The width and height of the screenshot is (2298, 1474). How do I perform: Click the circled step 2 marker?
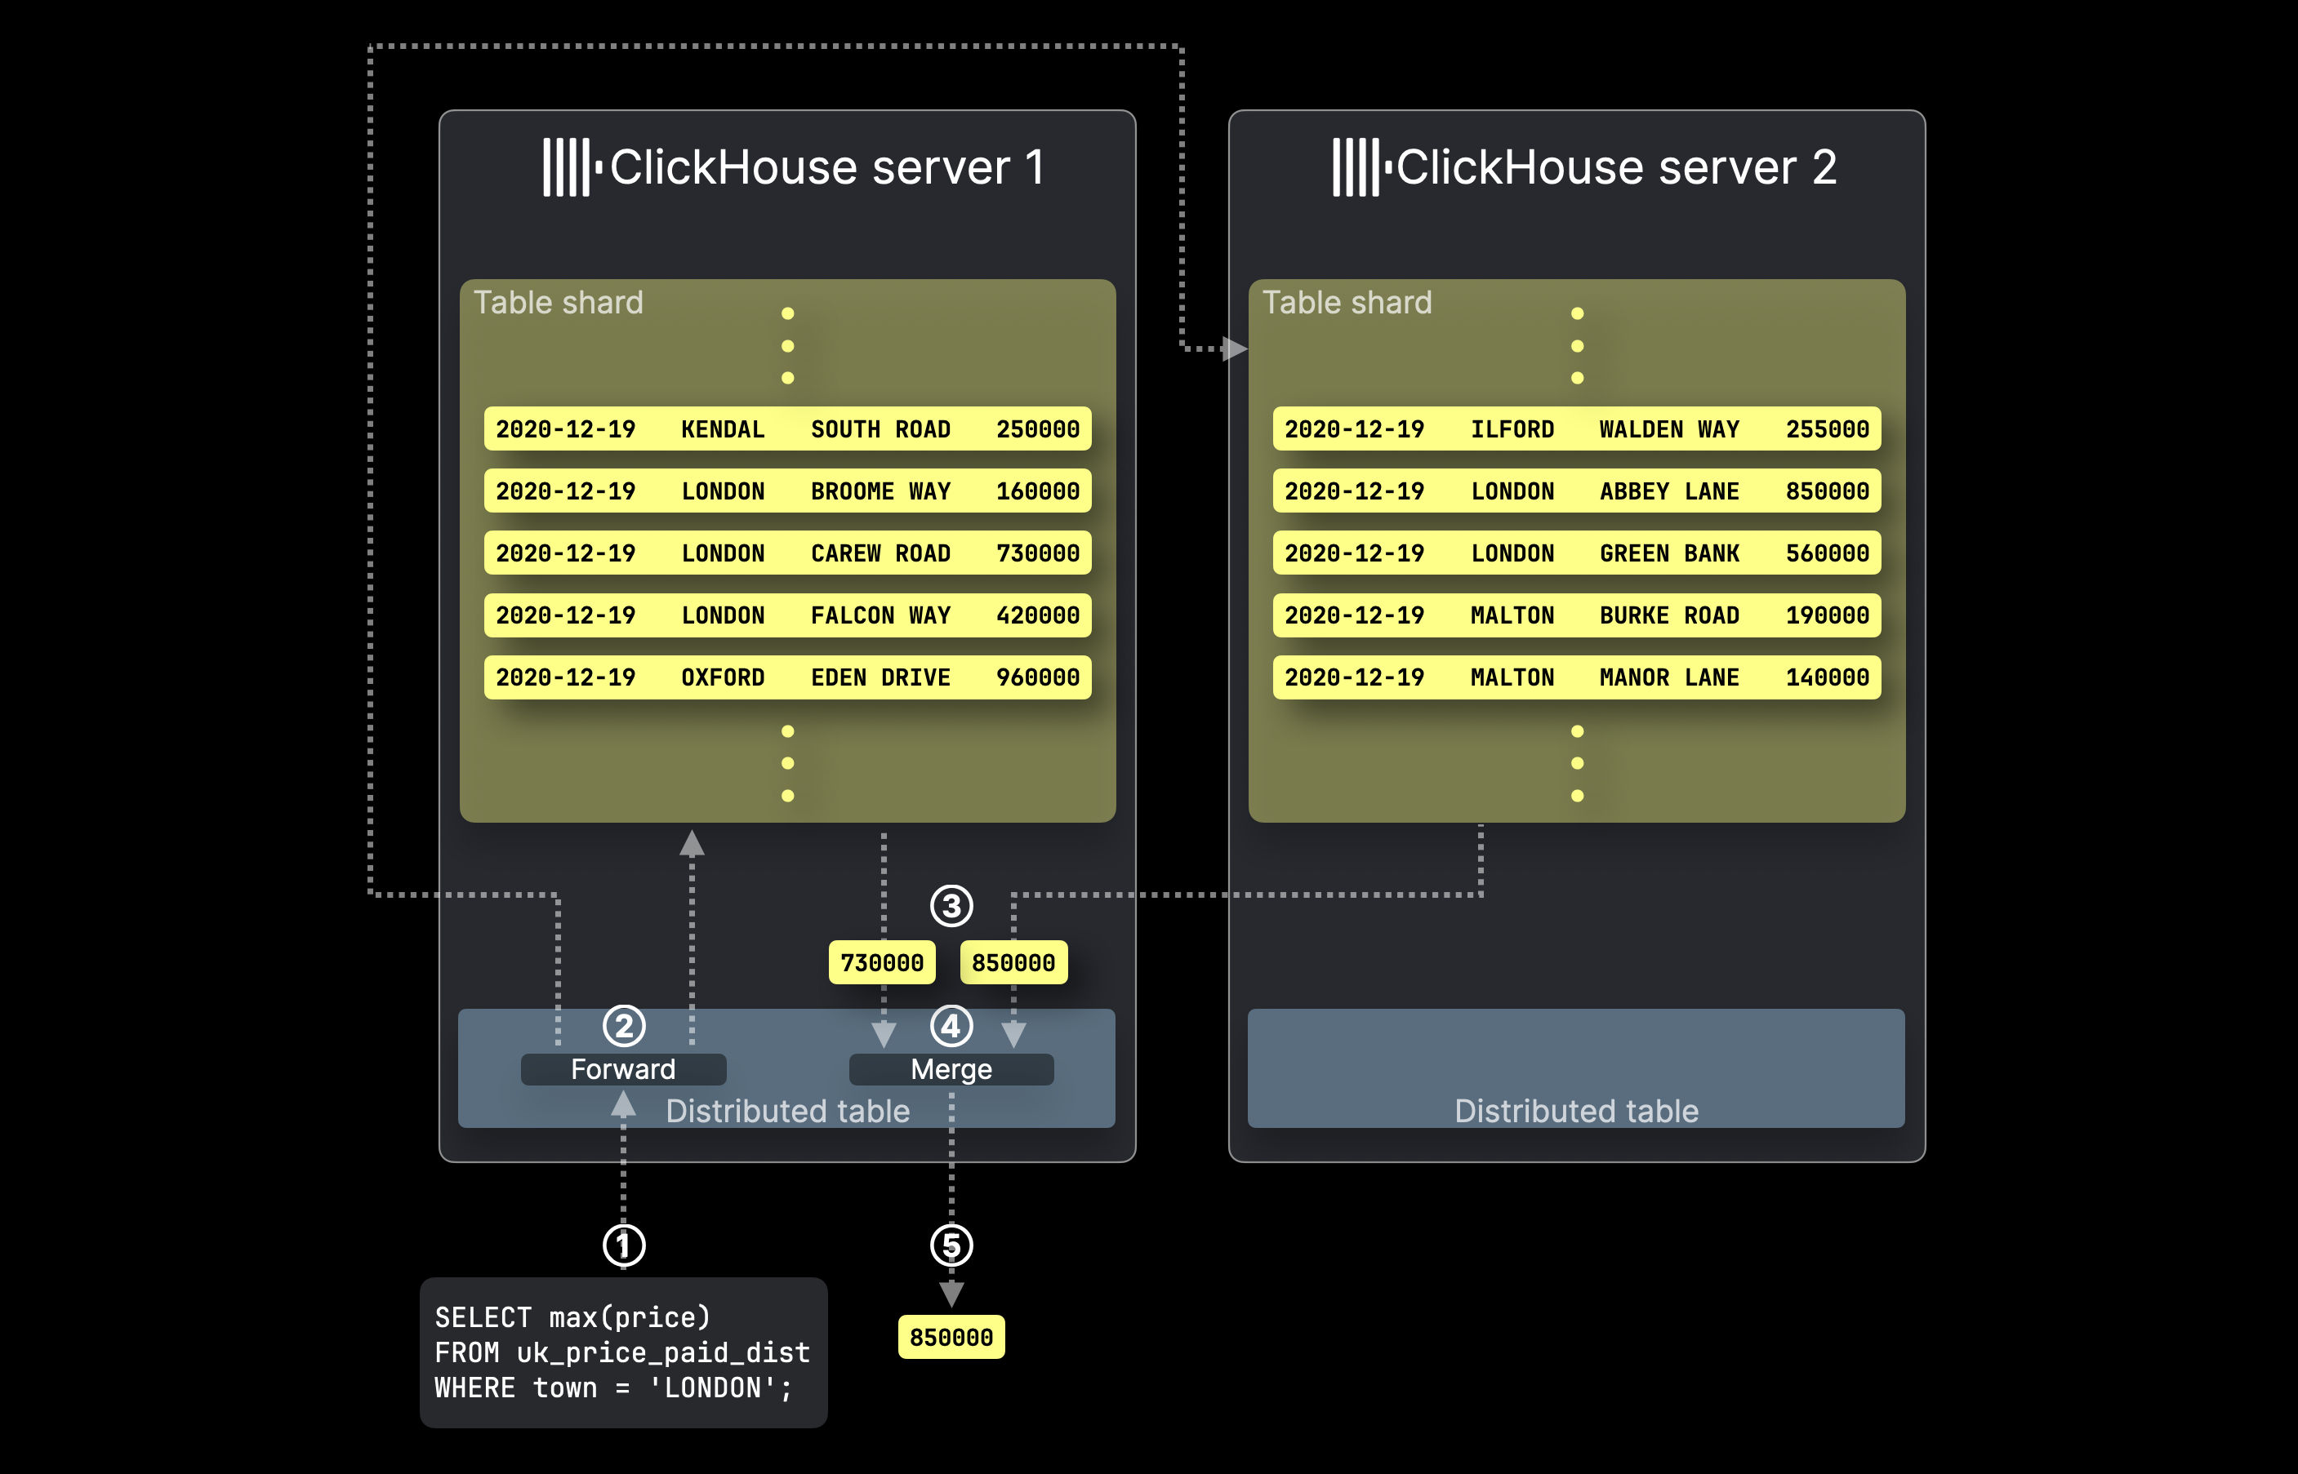623,1026
